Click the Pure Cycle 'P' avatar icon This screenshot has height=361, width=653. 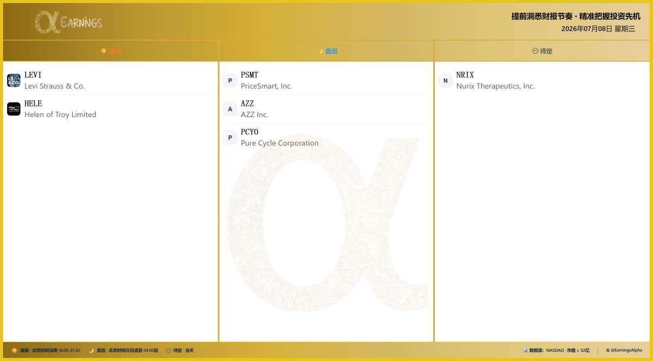[x=230, y=138]
